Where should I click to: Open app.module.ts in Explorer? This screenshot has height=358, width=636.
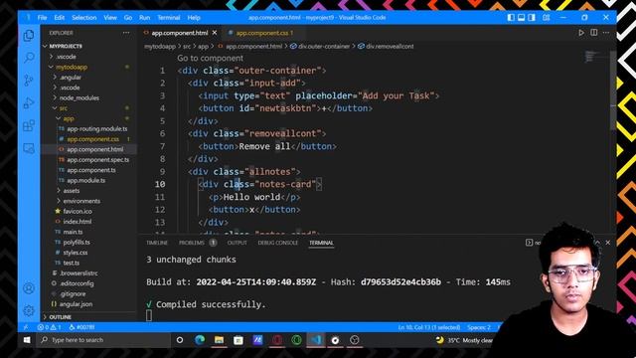click(x=86, y=180)
